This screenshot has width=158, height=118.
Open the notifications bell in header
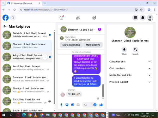(x=143, y=18)
